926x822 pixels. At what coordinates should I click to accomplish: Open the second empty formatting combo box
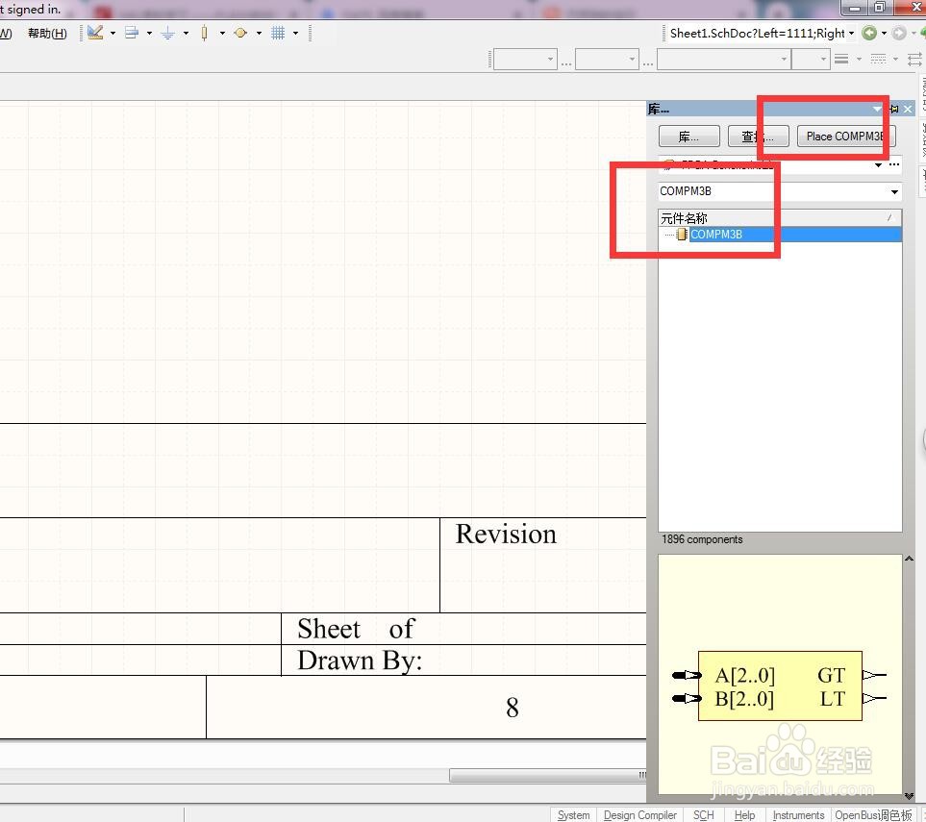[607, 59]
